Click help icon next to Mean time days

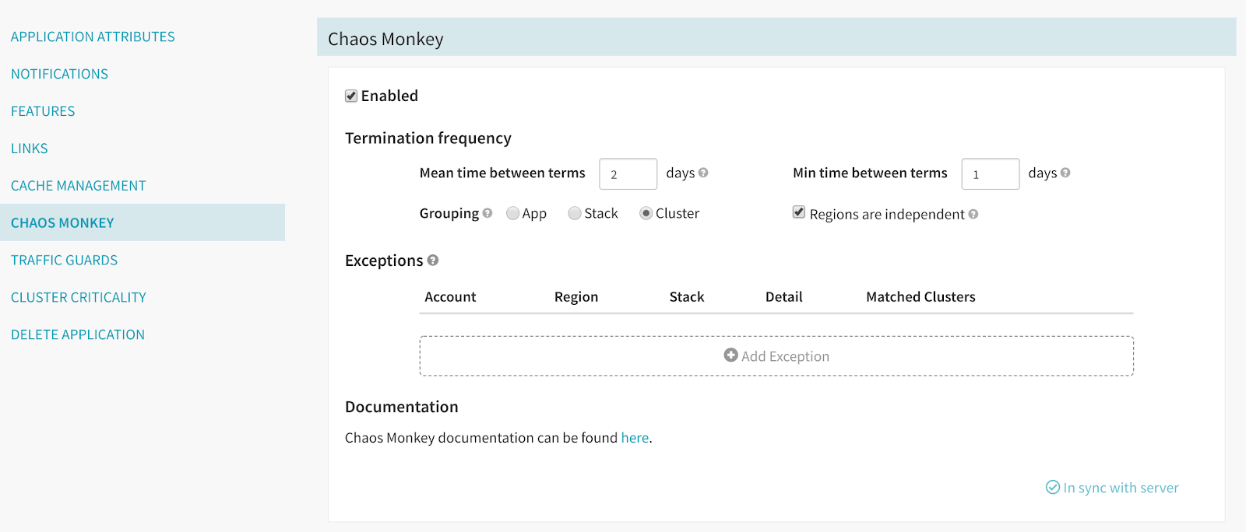pos(703,173)
